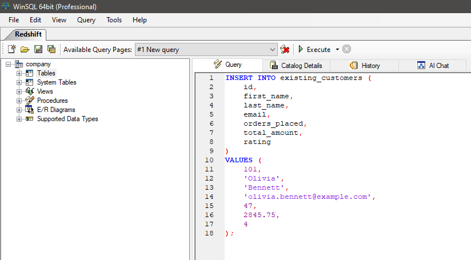Switch to the AI Chat tab

click(x=433, y=66)
